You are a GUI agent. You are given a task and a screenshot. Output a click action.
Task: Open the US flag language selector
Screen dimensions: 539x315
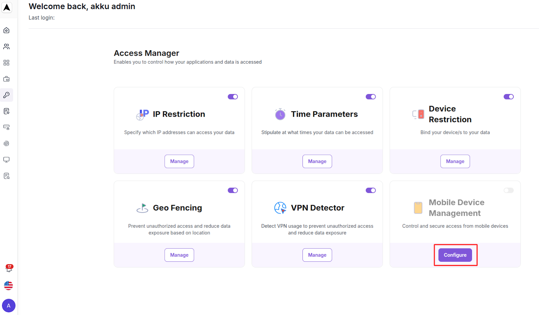pos(8,285)
